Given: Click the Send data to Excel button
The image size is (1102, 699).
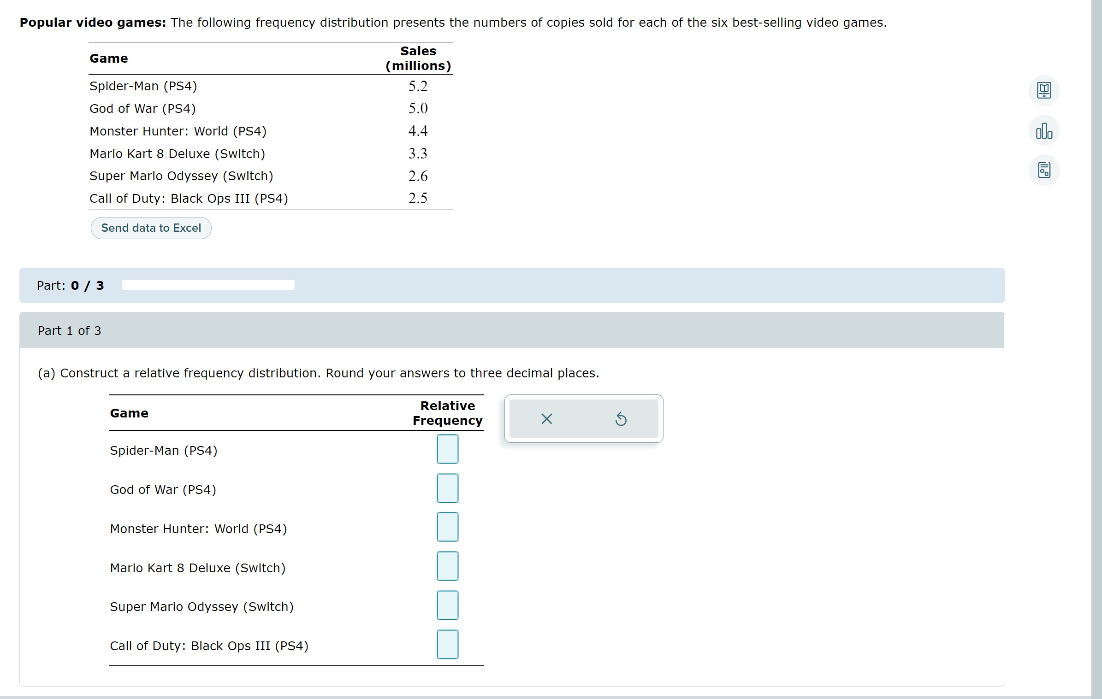Looking at the screenshot, I should 151,228.
